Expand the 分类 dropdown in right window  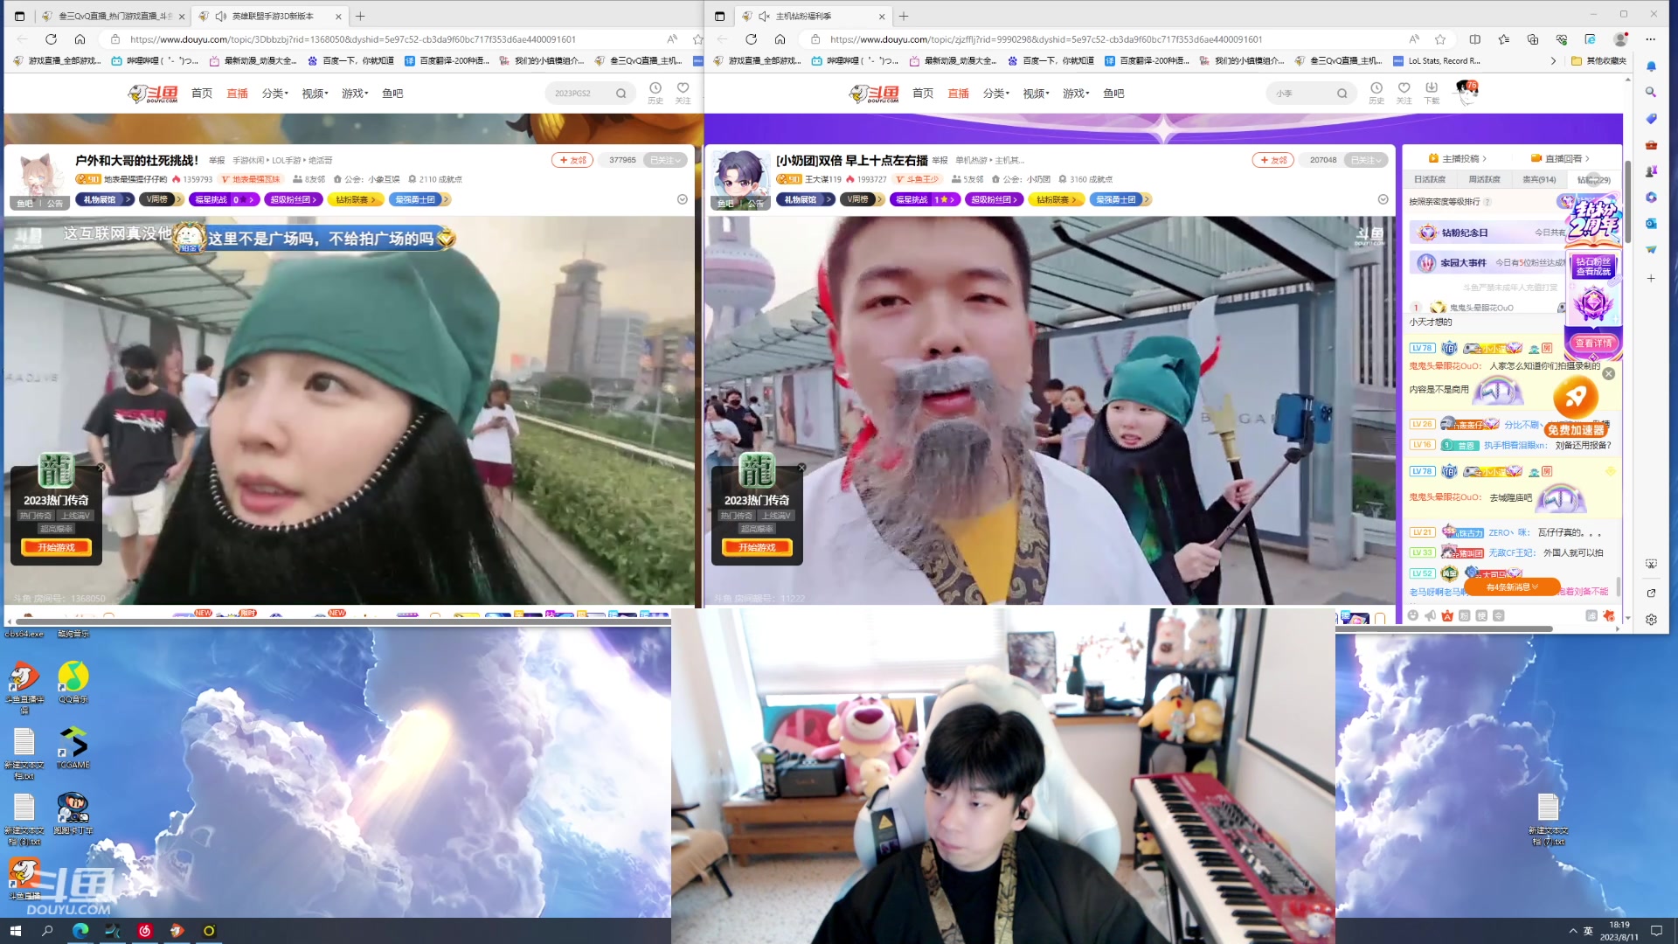point(995,94)
